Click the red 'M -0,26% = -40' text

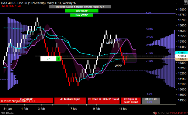12,6
